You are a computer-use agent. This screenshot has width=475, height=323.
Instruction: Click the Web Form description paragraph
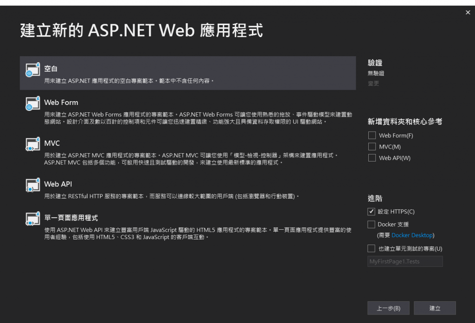198,118
